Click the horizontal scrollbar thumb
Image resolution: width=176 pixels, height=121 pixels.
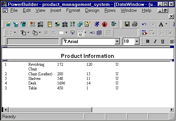(50, 109)
